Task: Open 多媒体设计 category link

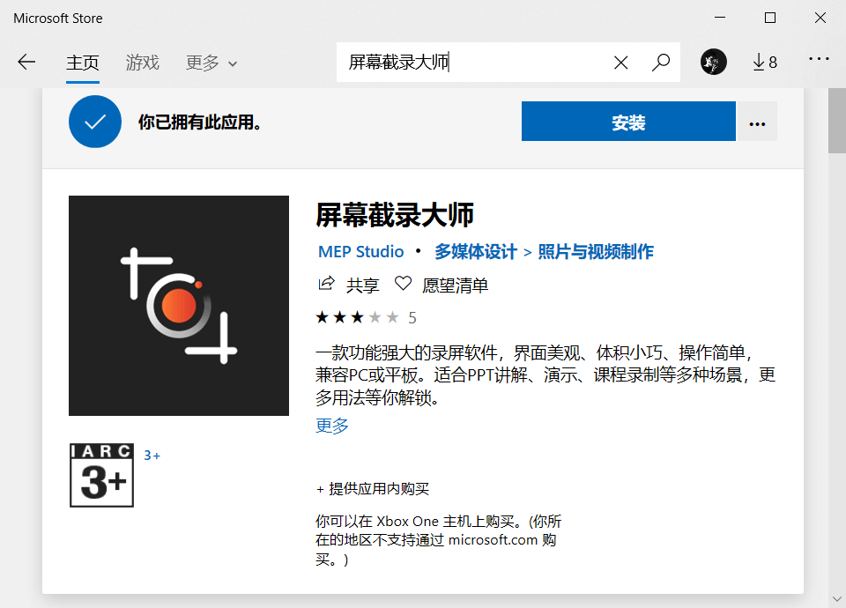Action: pos(476,251)
